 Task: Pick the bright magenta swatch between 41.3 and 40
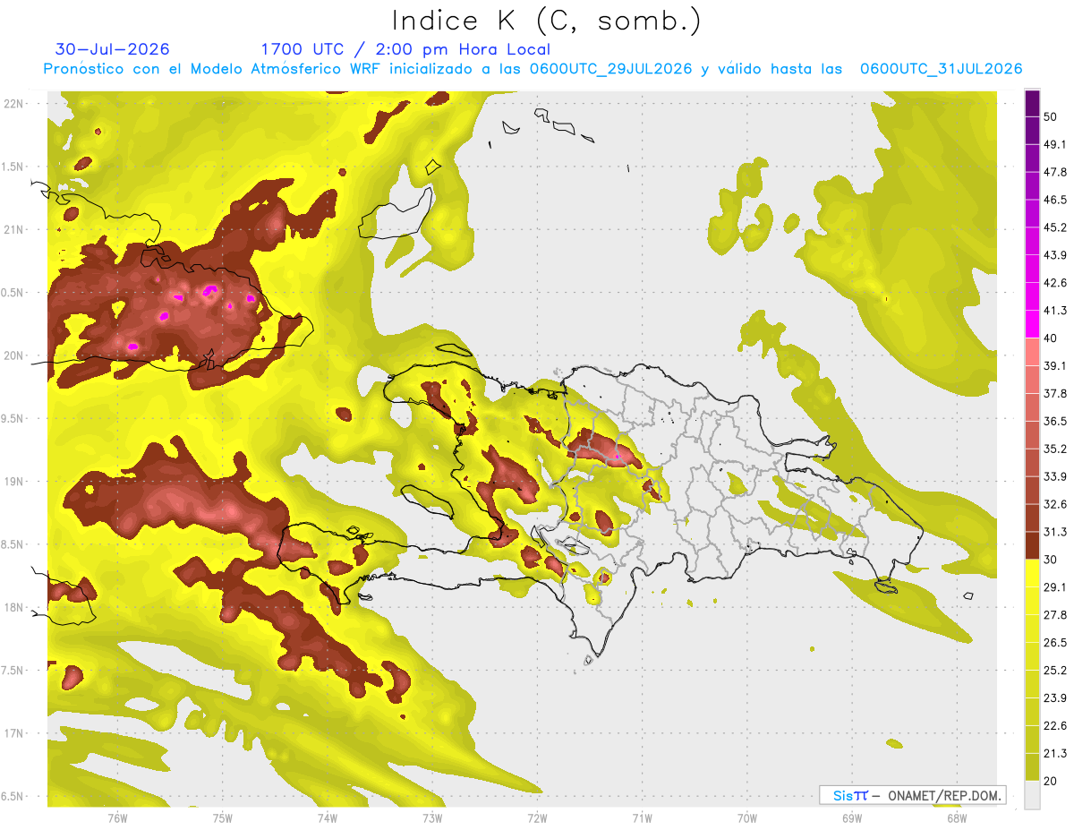point(1032,323)
